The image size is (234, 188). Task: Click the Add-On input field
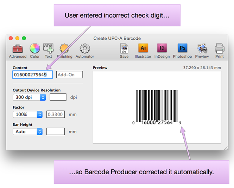click(70, 74)
